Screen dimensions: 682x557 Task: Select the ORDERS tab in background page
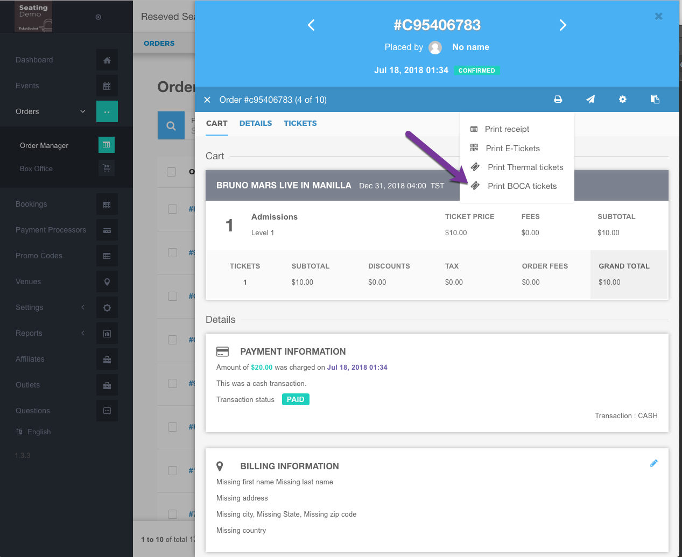point(159,44)
